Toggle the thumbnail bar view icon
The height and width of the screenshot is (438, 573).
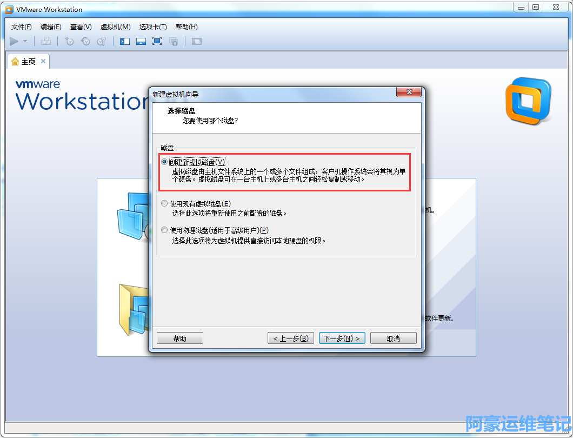[141, 41]
